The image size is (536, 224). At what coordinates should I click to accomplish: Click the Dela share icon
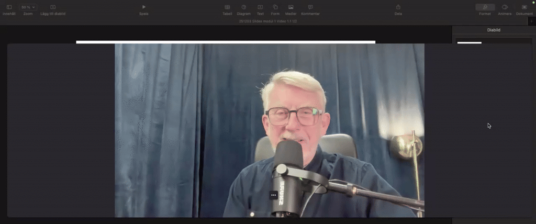tap(398, 7)
